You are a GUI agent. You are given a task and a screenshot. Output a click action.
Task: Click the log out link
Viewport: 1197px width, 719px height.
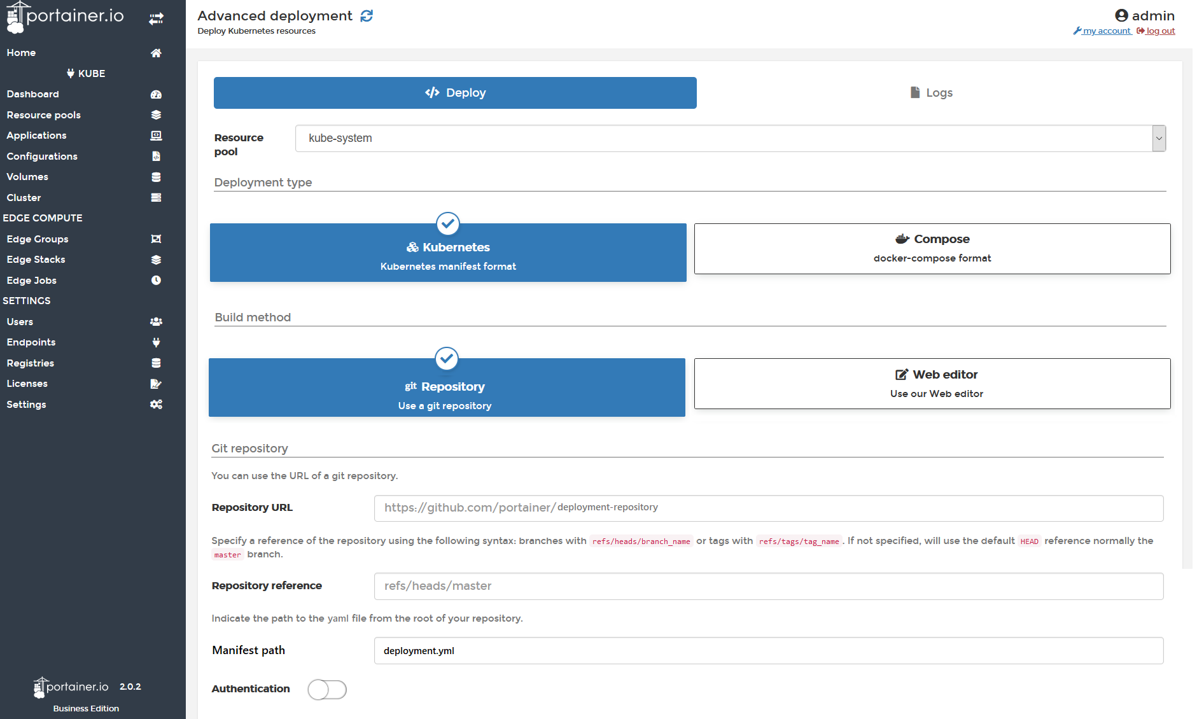(1156, 31)
